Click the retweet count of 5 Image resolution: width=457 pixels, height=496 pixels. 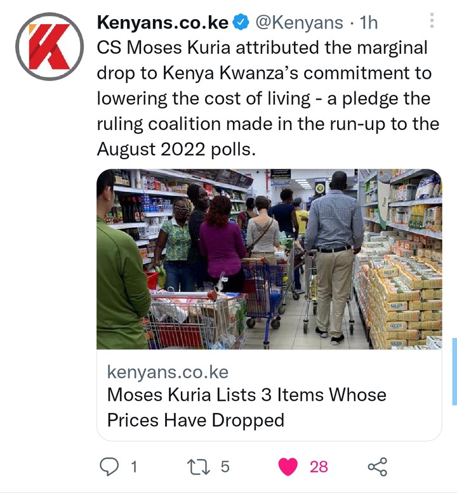225,467
